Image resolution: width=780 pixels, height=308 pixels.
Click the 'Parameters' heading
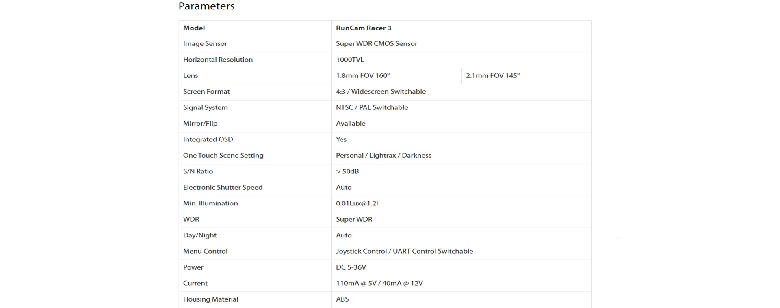[x=206, y=6]
